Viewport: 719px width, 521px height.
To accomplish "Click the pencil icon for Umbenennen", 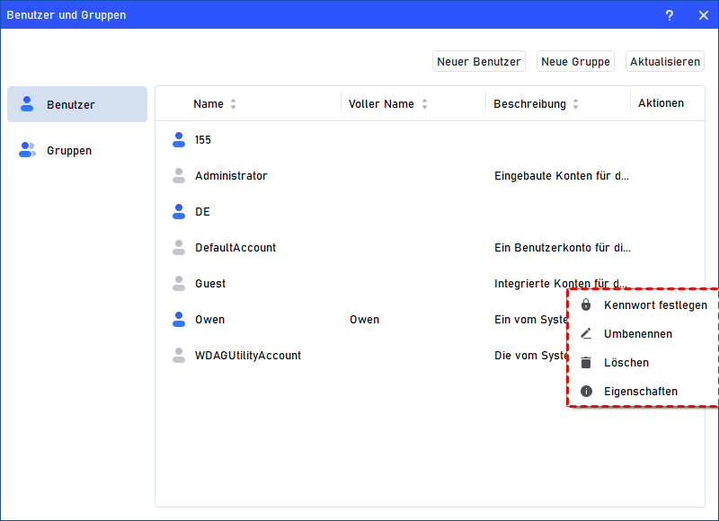I will click(x=586, y=334).
